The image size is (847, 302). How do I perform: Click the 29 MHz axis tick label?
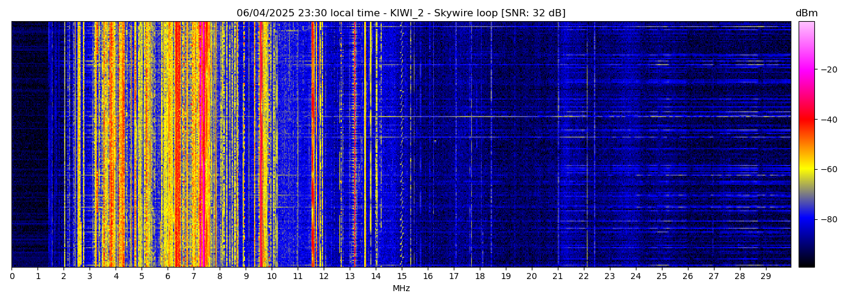(765, 277)
